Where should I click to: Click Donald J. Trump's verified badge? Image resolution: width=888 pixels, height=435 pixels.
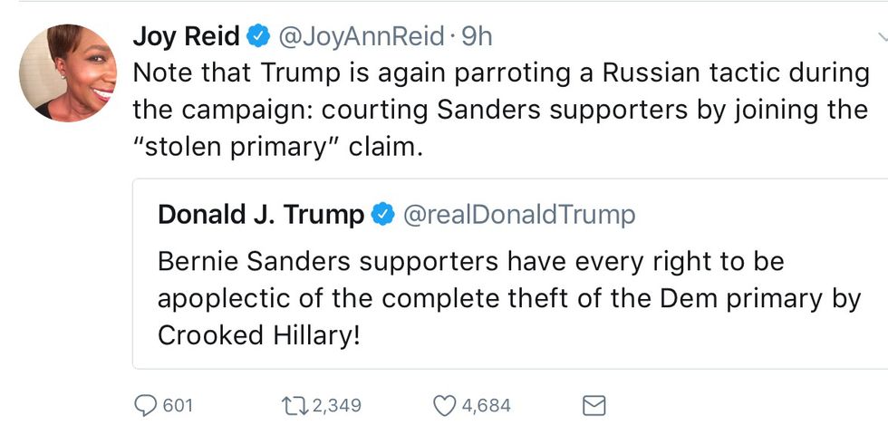click(383, 215)
